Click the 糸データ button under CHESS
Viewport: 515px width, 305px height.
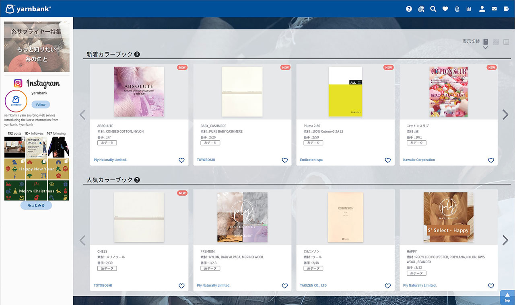(107, 268)
